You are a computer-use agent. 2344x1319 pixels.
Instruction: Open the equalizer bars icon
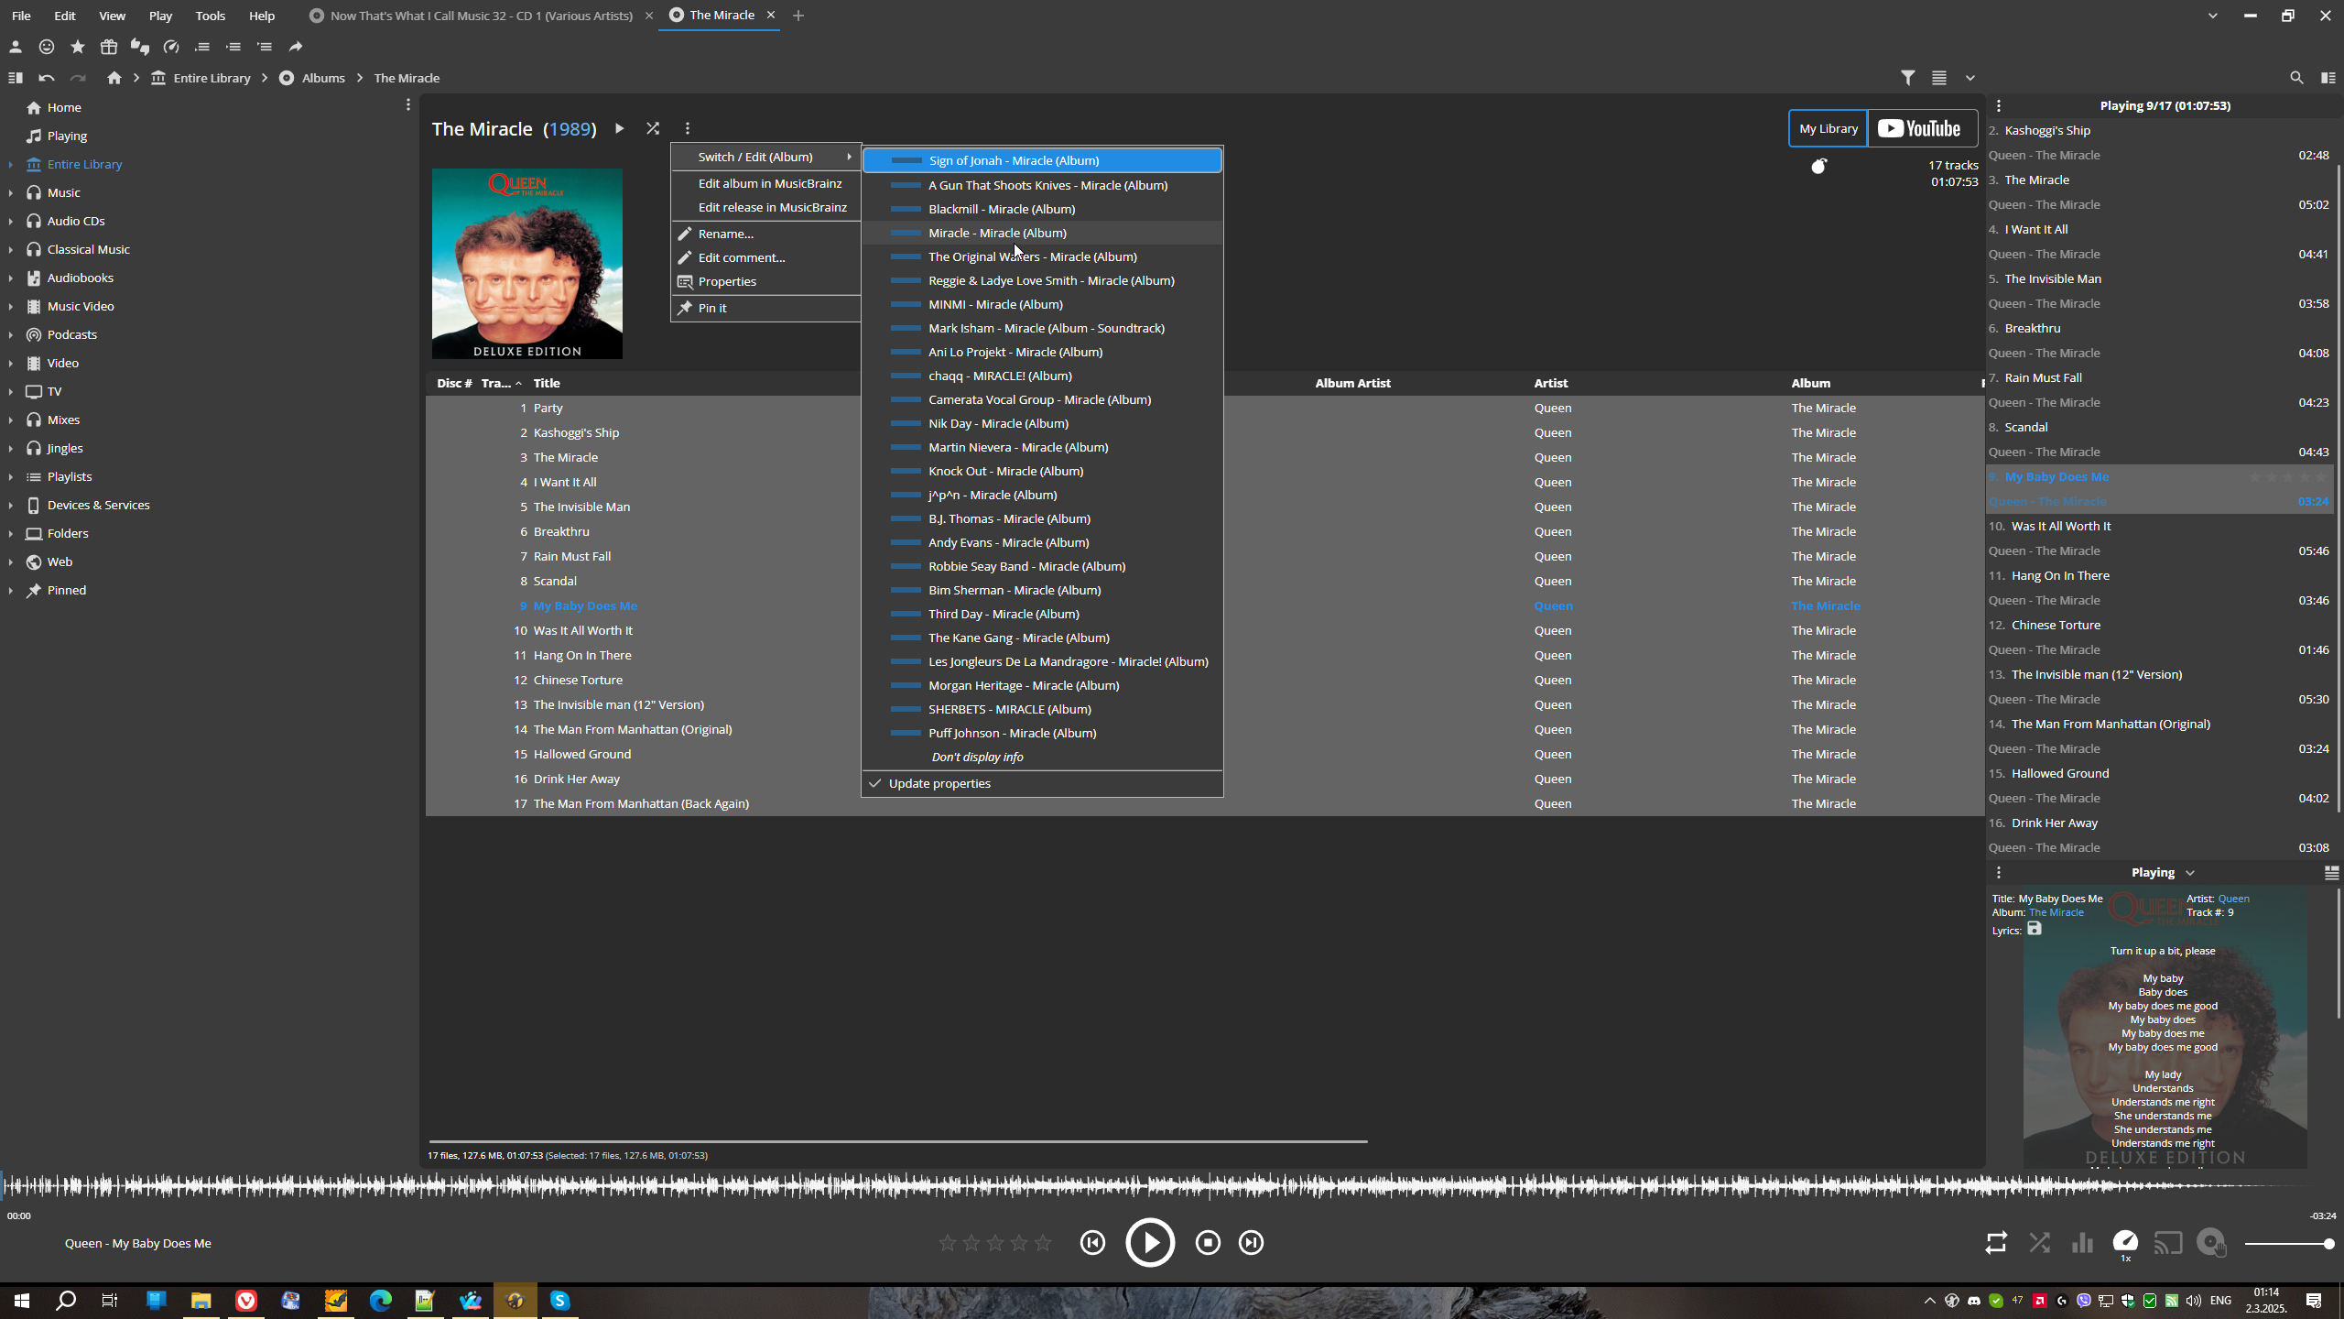click(x=2083, y=1243)
